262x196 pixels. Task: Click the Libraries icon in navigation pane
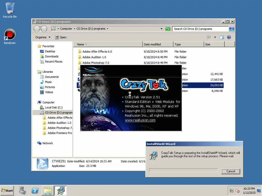click(39, 72)
